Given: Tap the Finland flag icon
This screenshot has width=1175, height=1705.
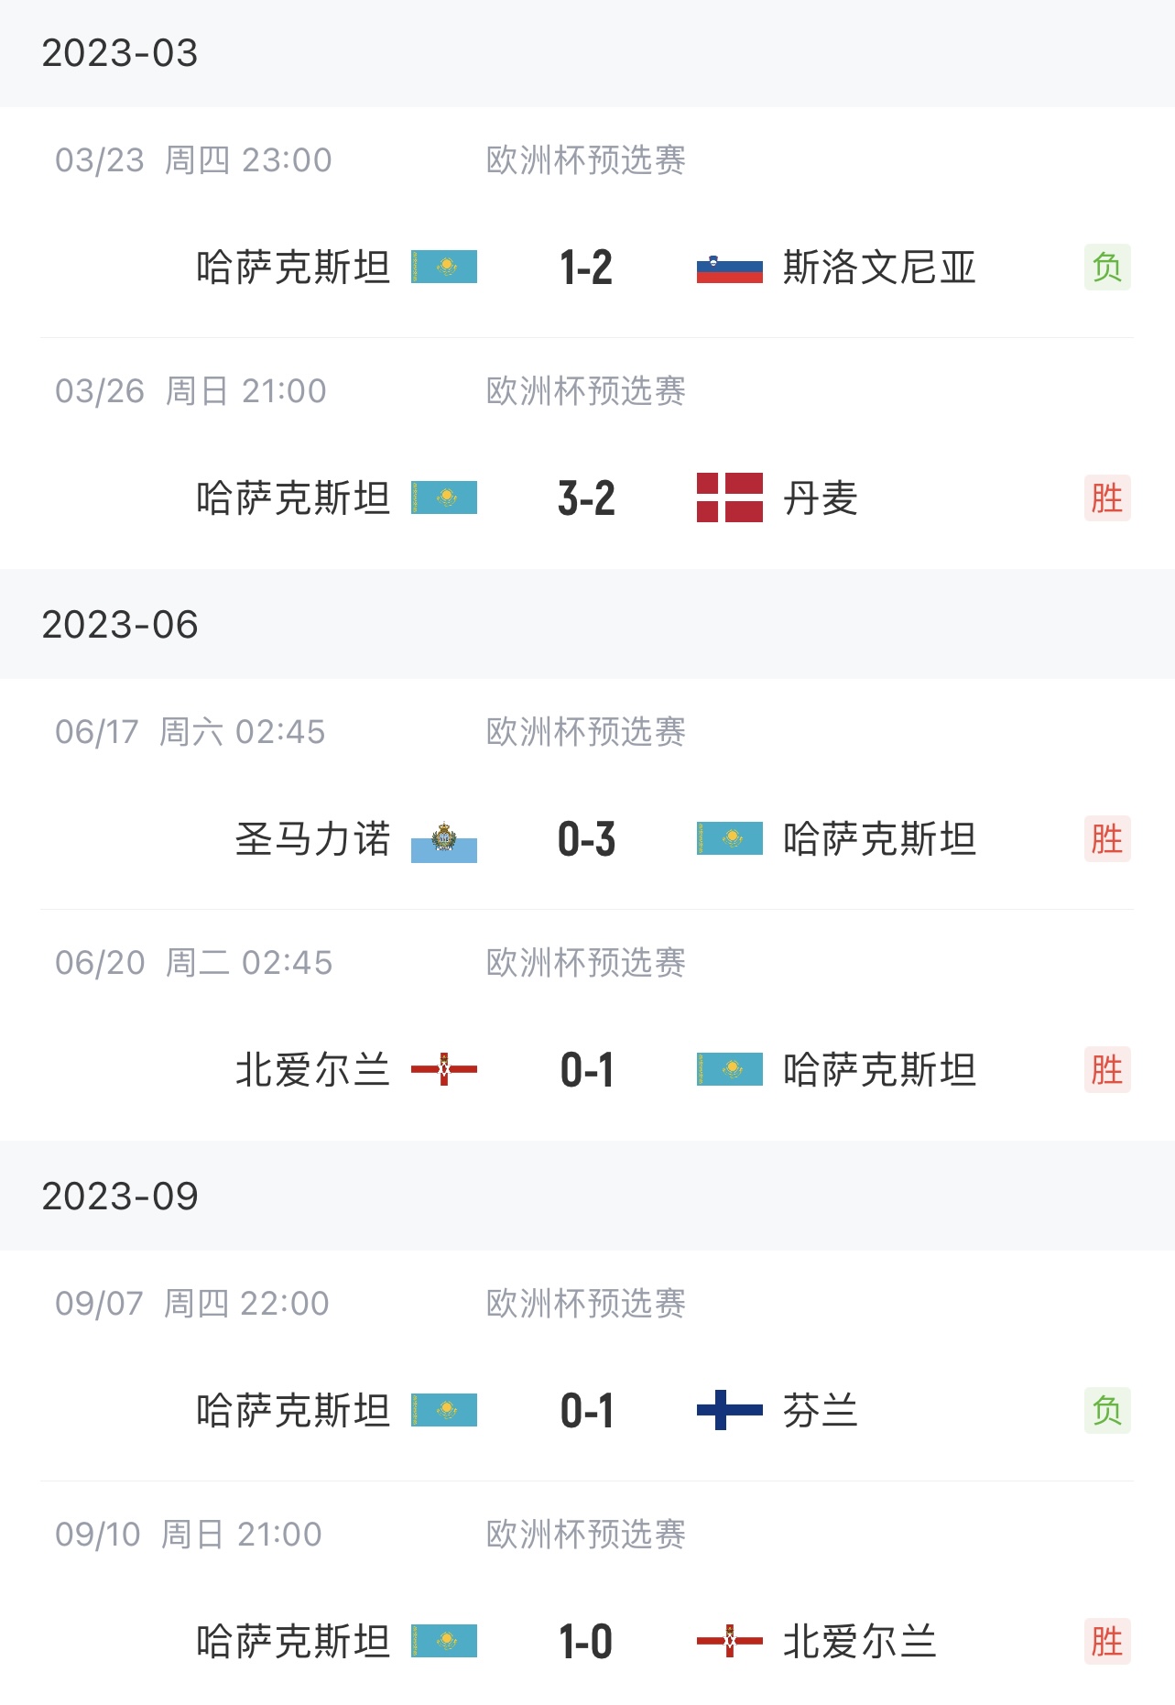Looking at the screenshot, I should 729,1410.
